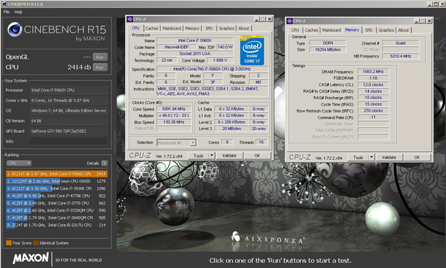446x268 pixels.
Task: Open CPU tab in right CPU-Z window
Action: (295, 30)
